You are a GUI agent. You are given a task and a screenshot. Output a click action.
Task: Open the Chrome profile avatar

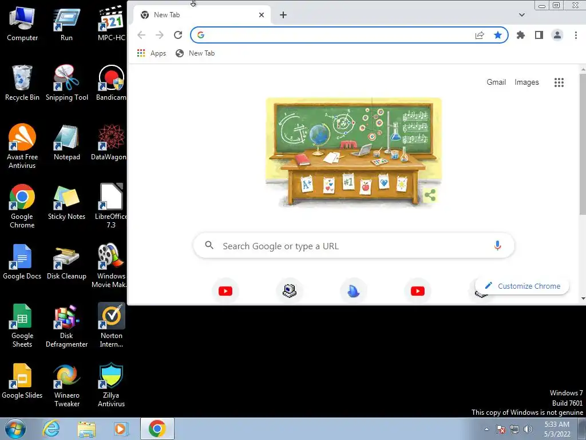[557, 35]
